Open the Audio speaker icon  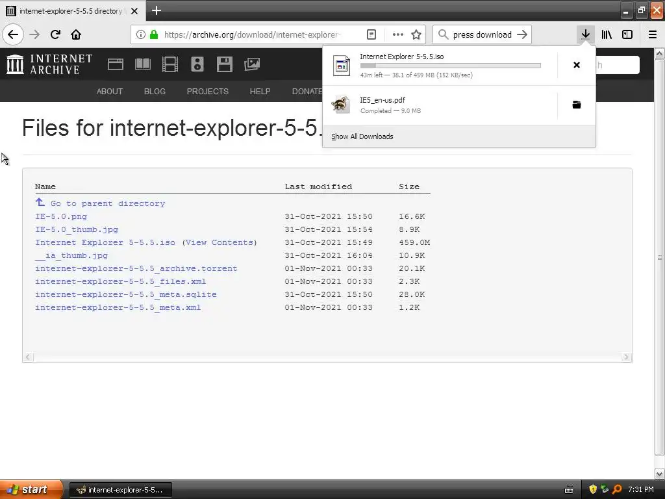(x=197, y=64)
